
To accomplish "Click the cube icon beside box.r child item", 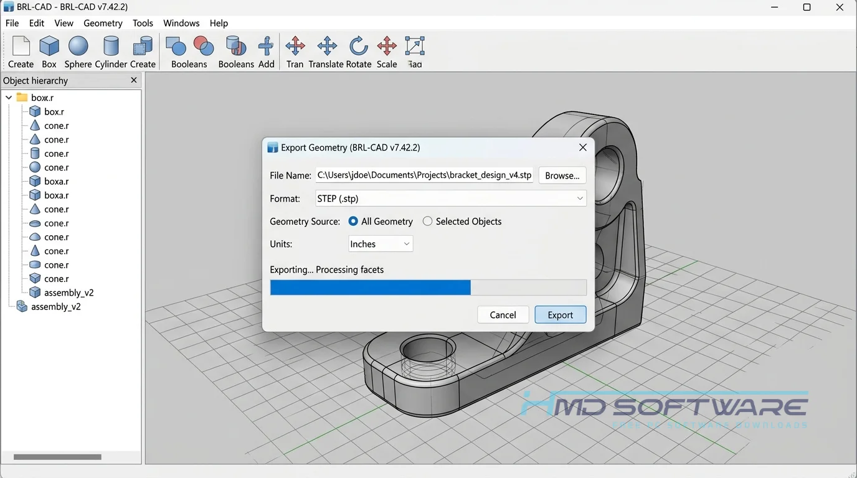I will point(35,111).
